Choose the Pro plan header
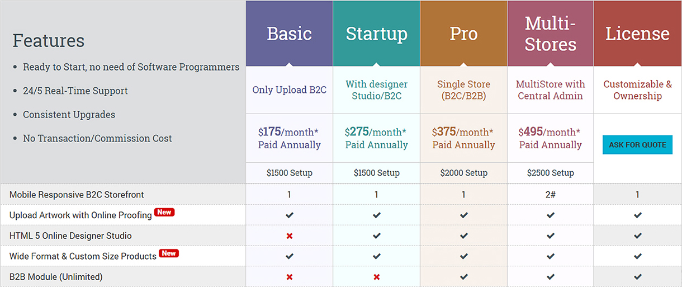This screenshot has height=287, width=682. [x=464, y=34]
